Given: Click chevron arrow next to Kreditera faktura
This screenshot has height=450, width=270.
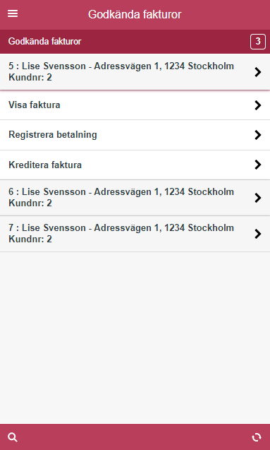Looking at the screenshot, I should 258,165.
